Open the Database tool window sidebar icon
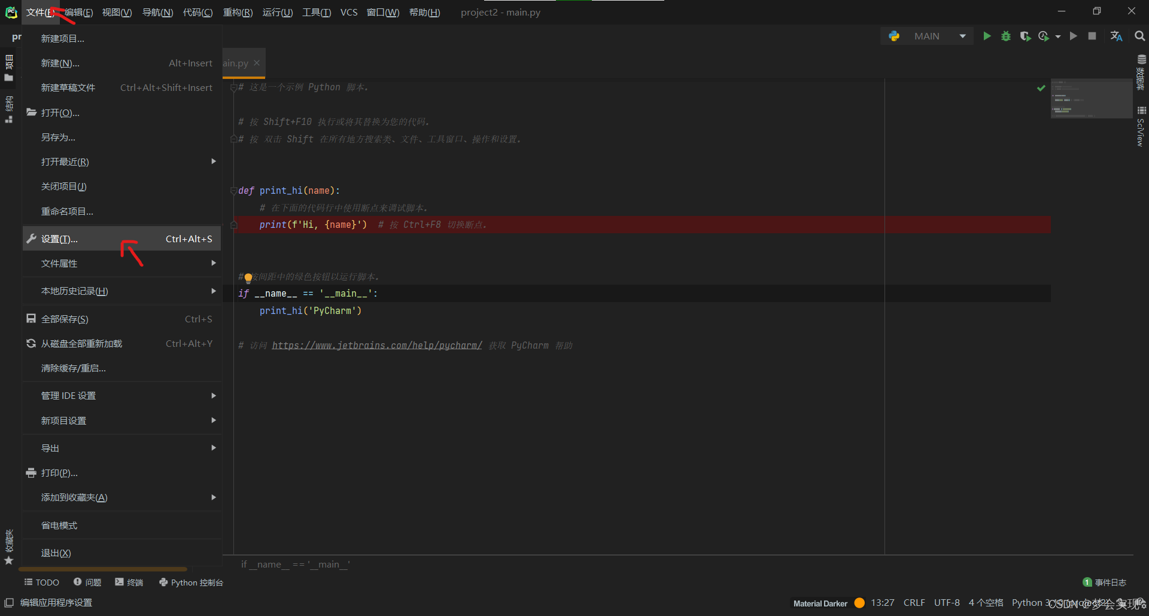The image size is (1149, 616). click(1141, 72)
